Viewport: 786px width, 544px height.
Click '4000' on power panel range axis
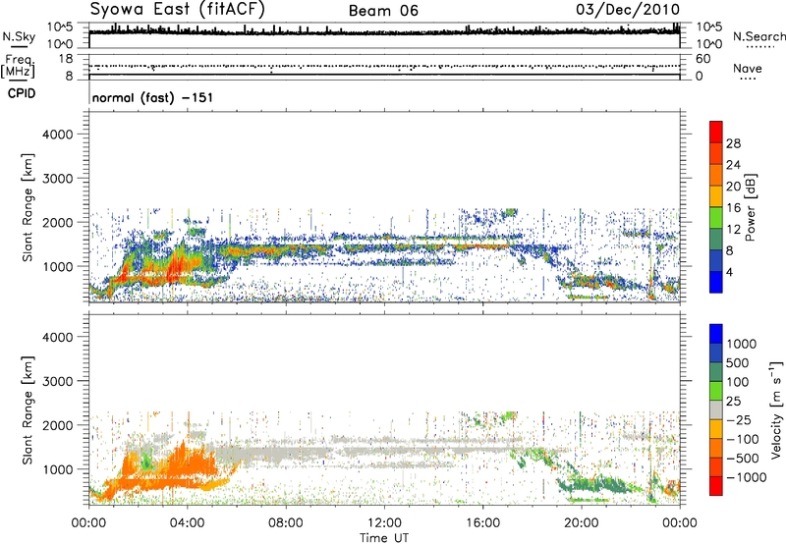[58, 135]
